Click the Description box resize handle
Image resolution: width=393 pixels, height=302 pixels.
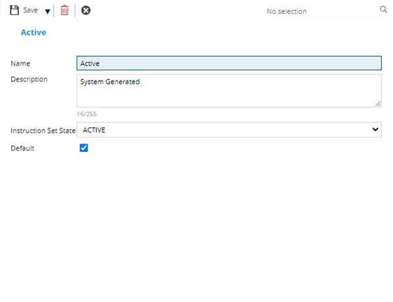tap(378, 104)
